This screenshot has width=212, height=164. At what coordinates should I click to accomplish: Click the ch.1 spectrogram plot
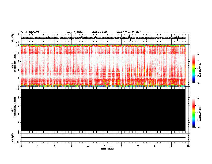point(103,65)
